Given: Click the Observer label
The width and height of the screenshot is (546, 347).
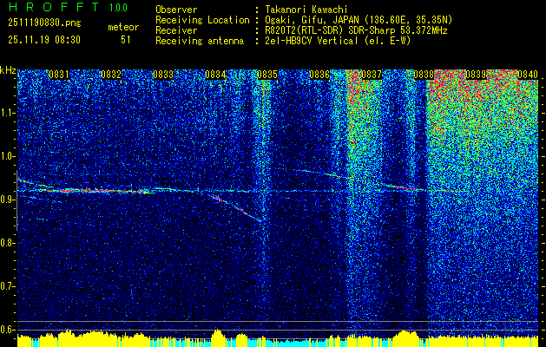Looking at the screenshot, I should coord(176,10).
